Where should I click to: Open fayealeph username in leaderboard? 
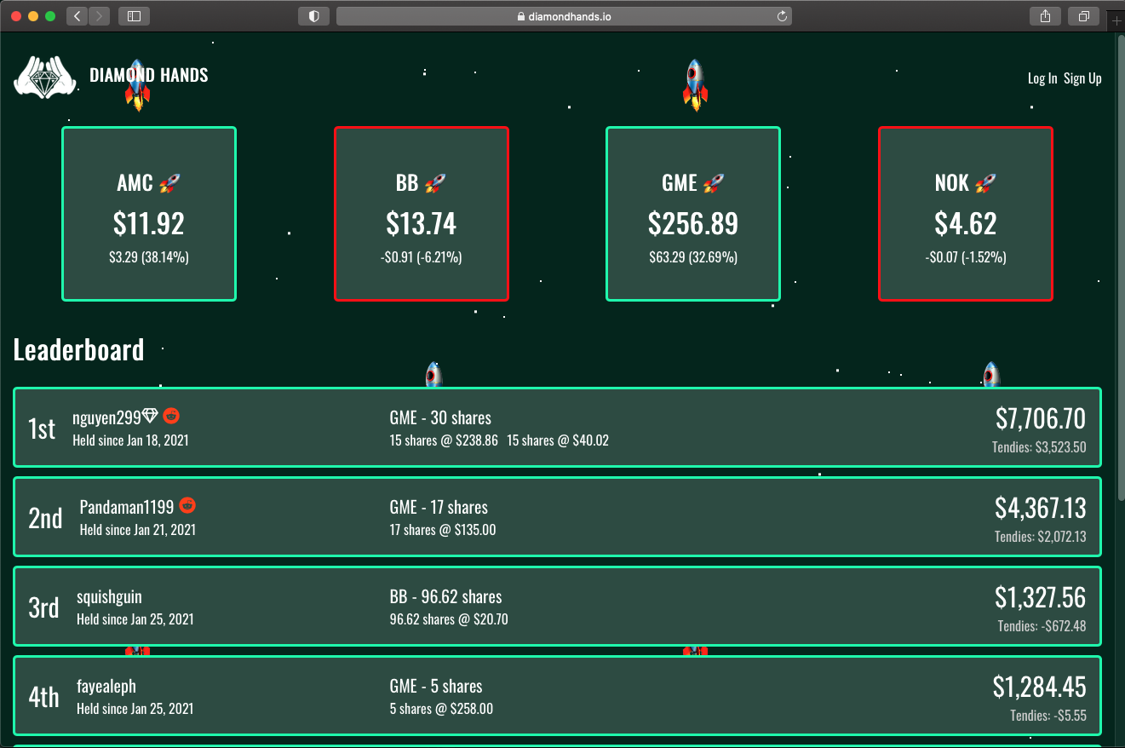(x=106, y=686)
